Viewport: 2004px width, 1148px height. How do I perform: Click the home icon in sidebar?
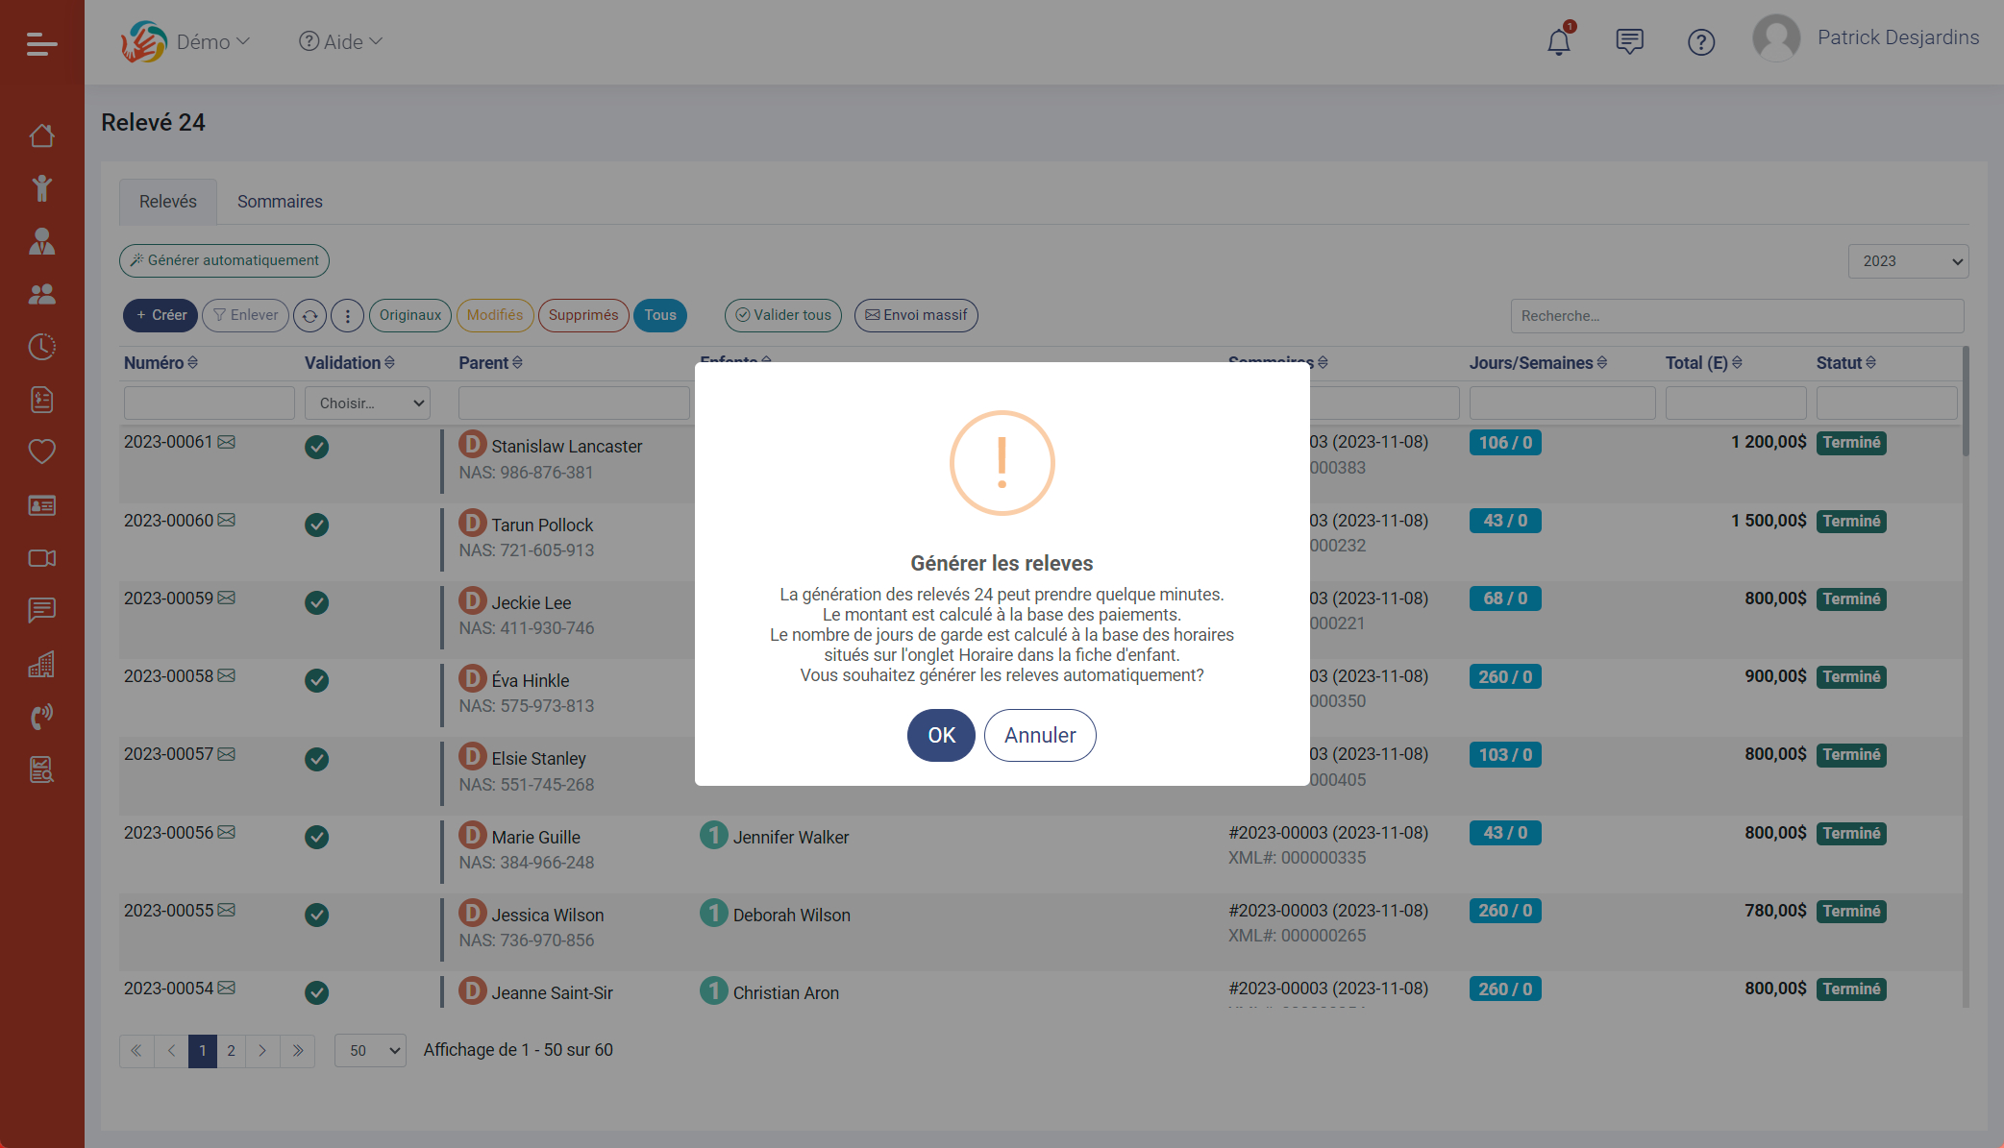41,136
